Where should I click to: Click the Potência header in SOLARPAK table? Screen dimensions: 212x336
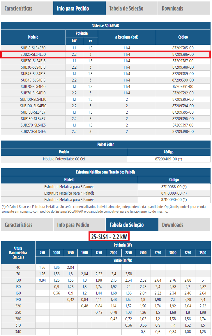pyautogui.click(x=82, y=33)
